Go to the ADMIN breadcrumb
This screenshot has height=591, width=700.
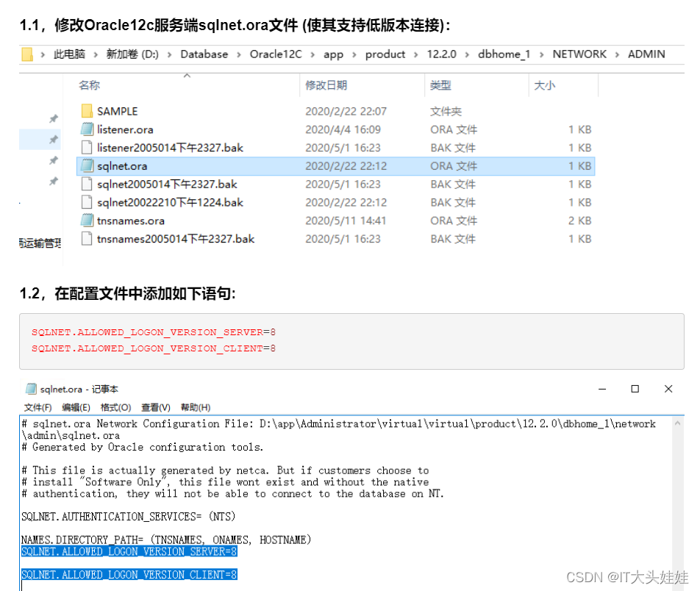pos(646,54)
